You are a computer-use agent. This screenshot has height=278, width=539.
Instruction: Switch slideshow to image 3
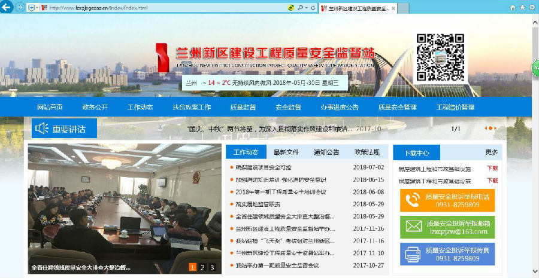coord(212,267)
